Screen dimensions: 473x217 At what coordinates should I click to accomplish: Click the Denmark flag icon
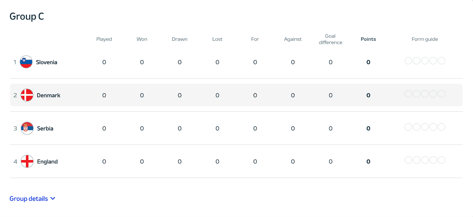pos(27,95)
